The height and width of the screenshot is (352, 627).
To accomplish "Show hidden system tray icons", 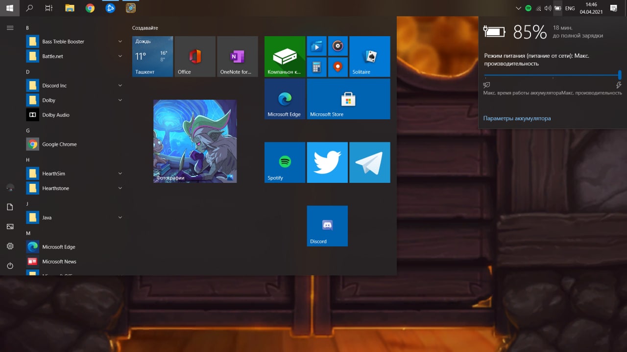I will click(x=519, y=8).
